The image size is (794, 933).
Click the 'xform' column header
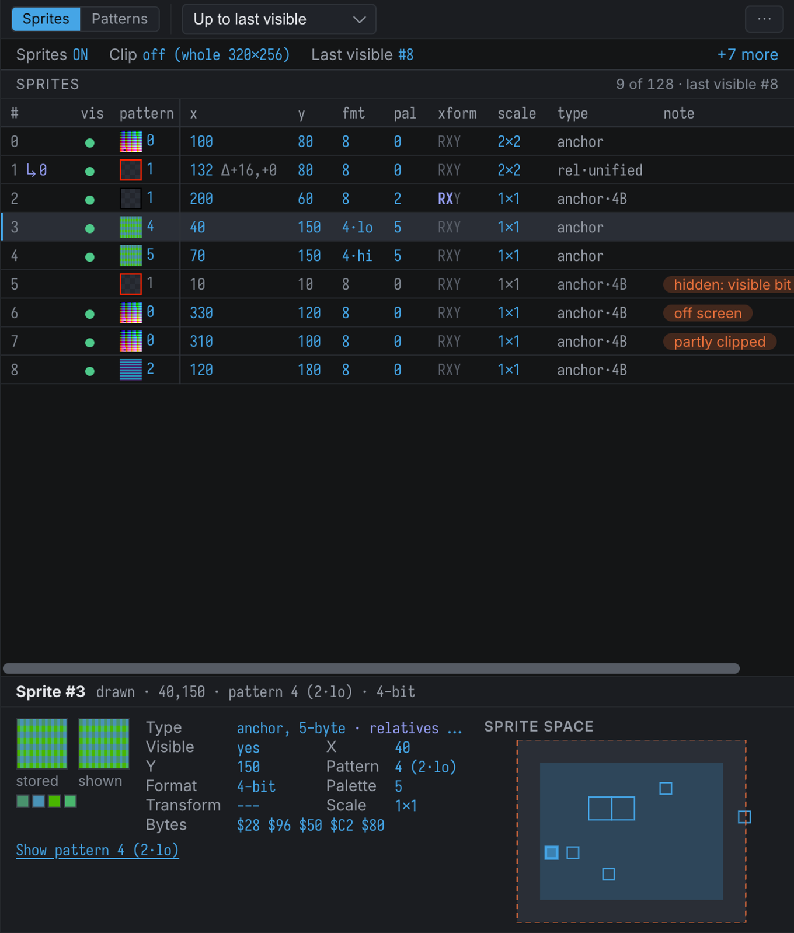(457, 113)
